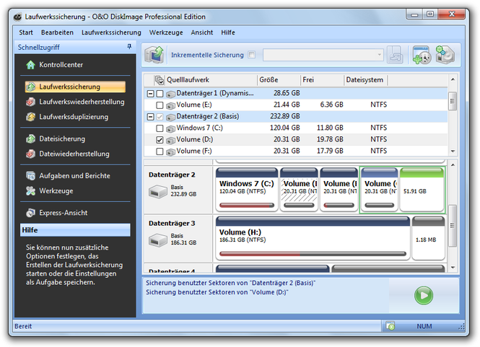Click the Dateisicherung sidebar icon
This screenshot has height=347, width=480.
pyautogui.click(x=30, y=139)
